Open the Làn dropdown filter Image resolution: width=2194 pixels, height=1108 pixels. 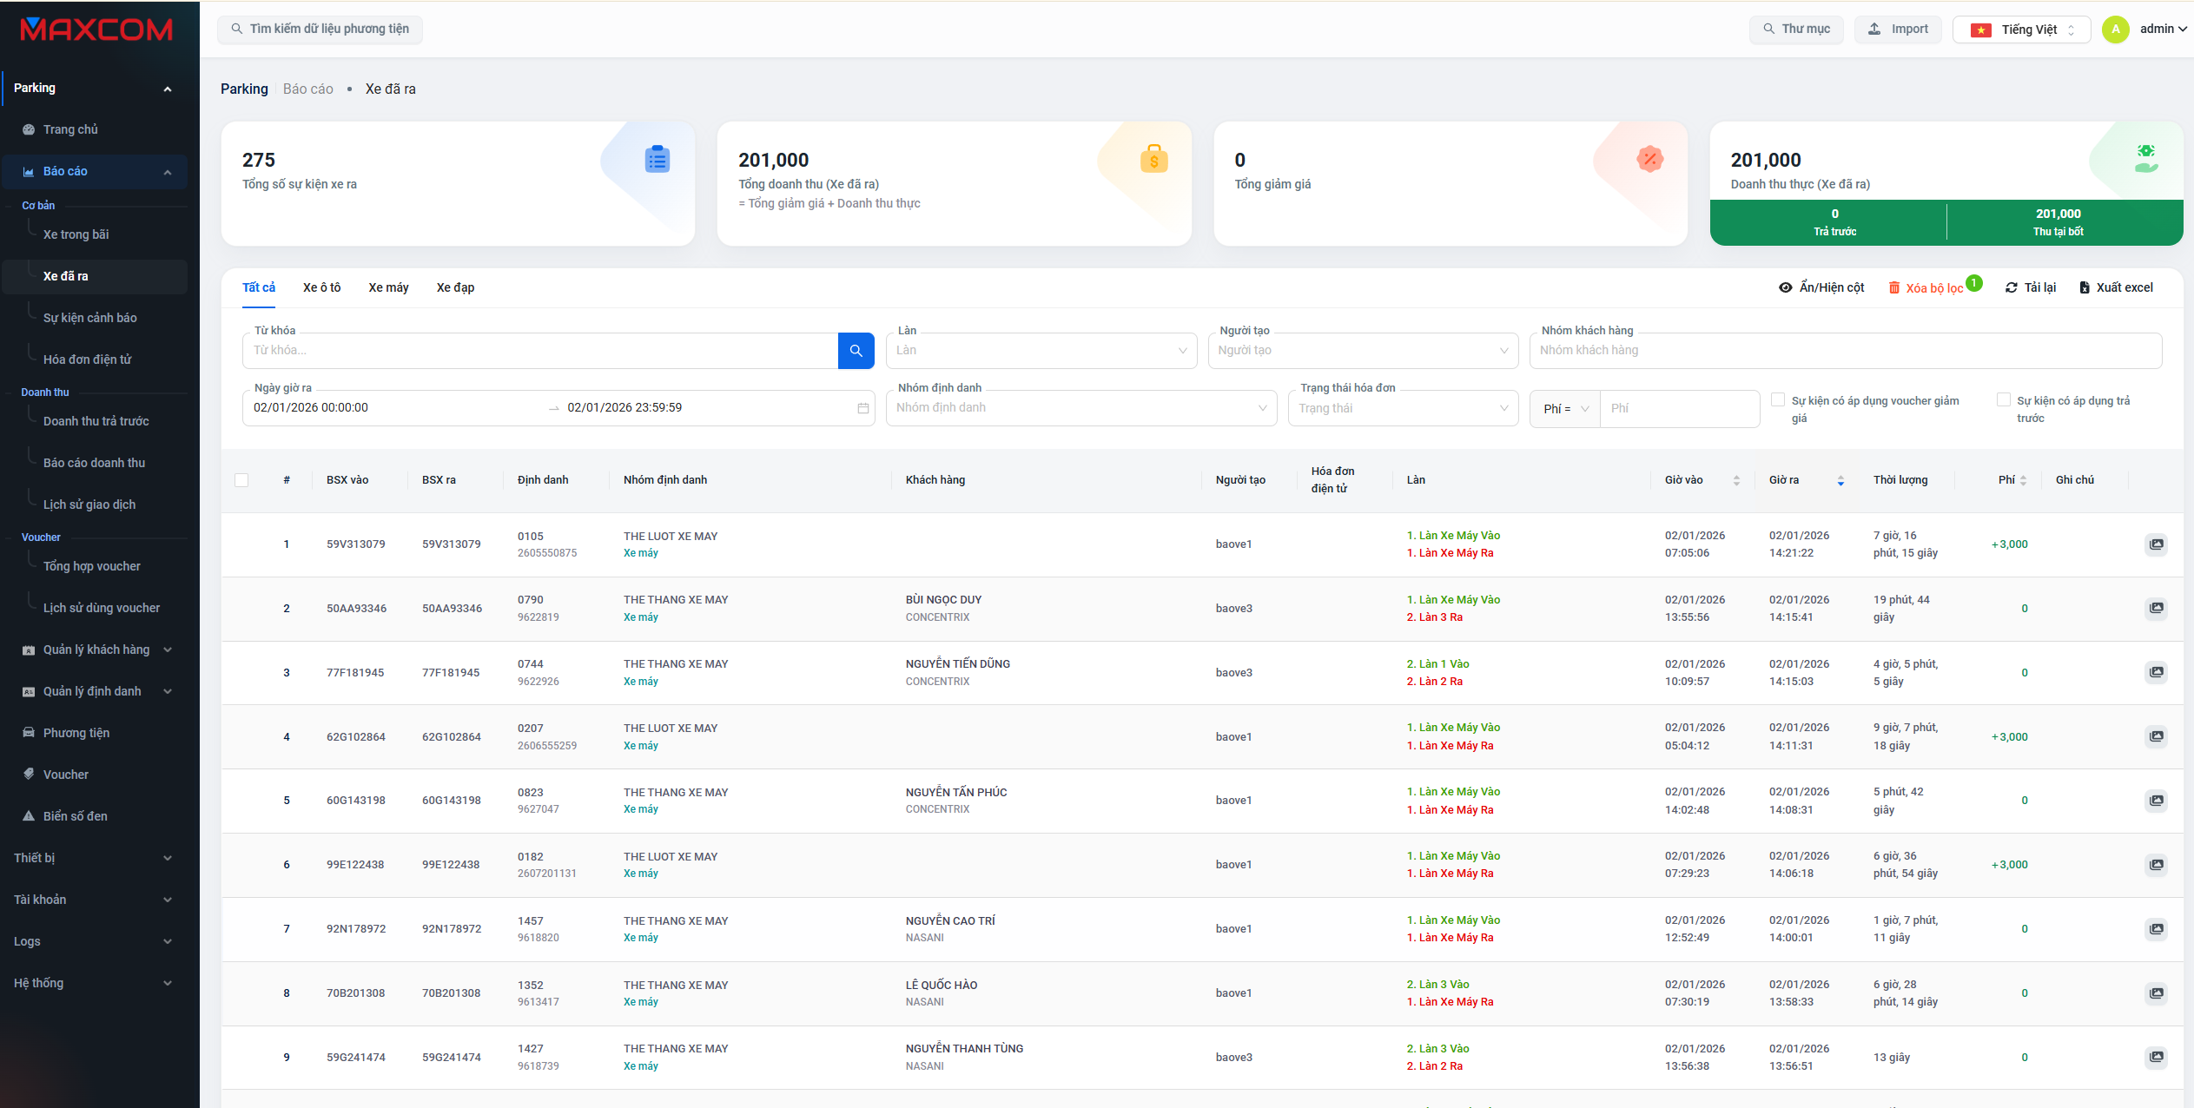(x=1041, y=351)
